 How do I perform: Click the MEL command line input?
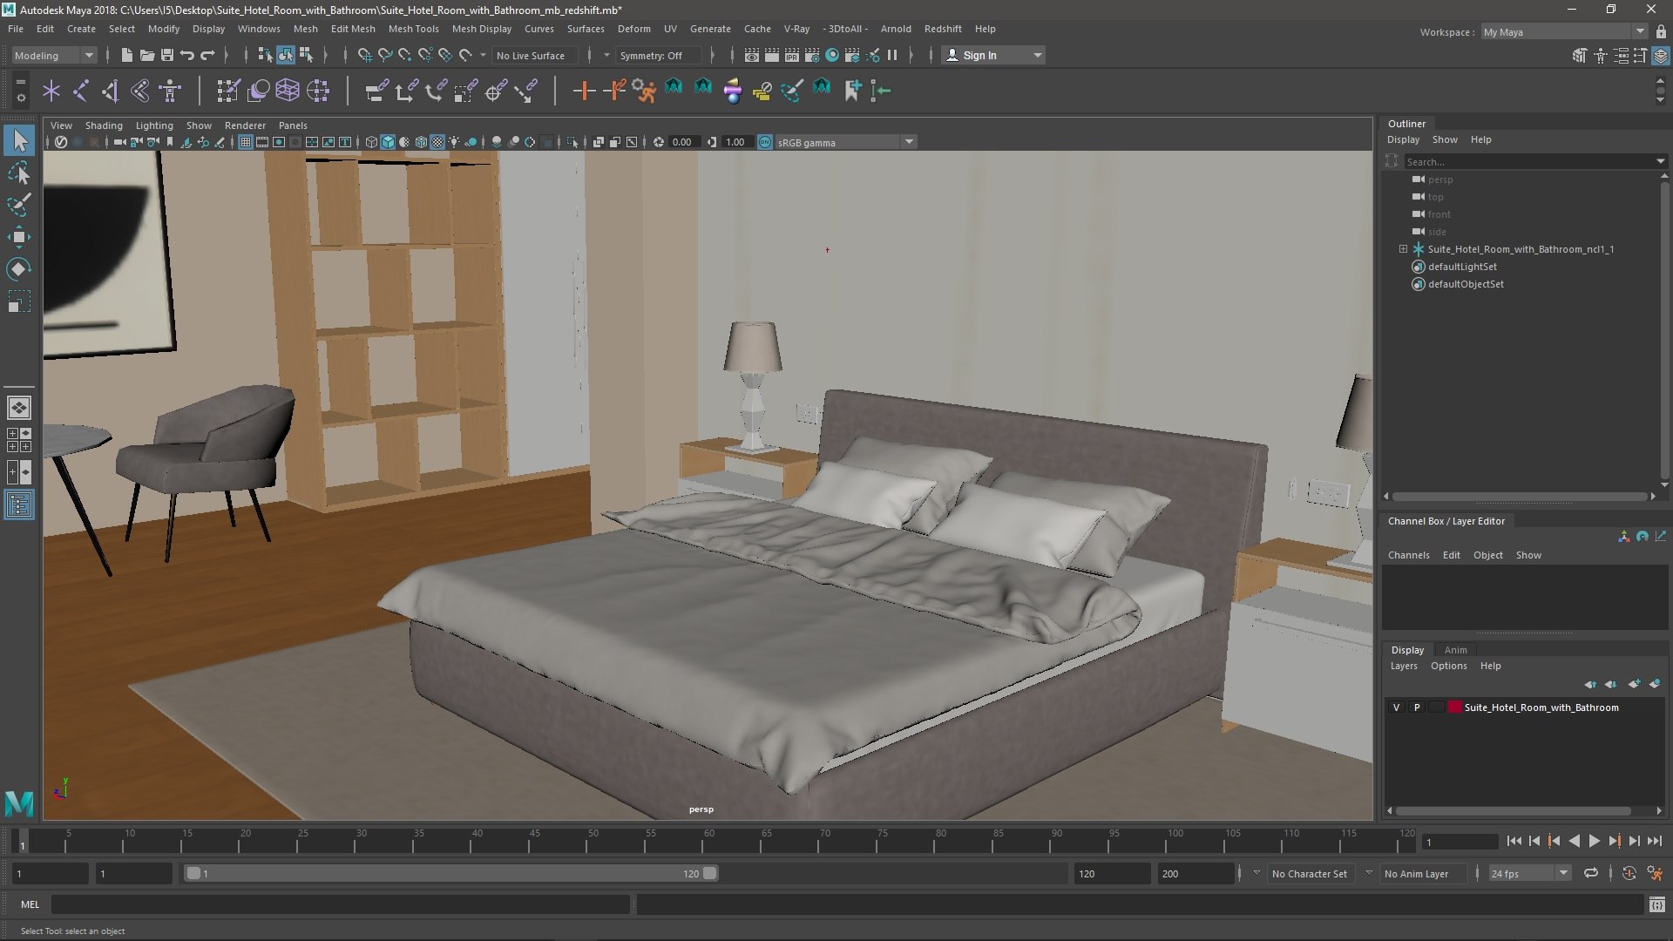[340, 905]
